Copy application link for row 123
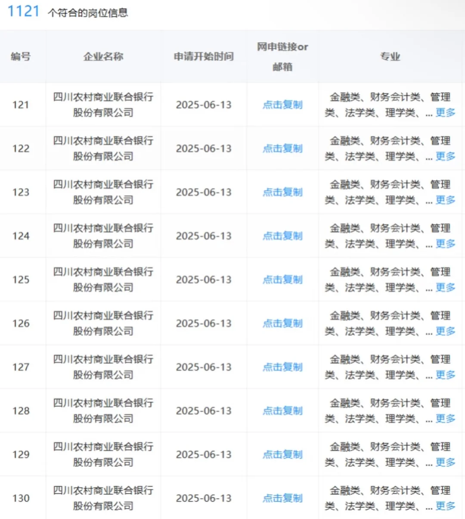 (x=282, y=192)
